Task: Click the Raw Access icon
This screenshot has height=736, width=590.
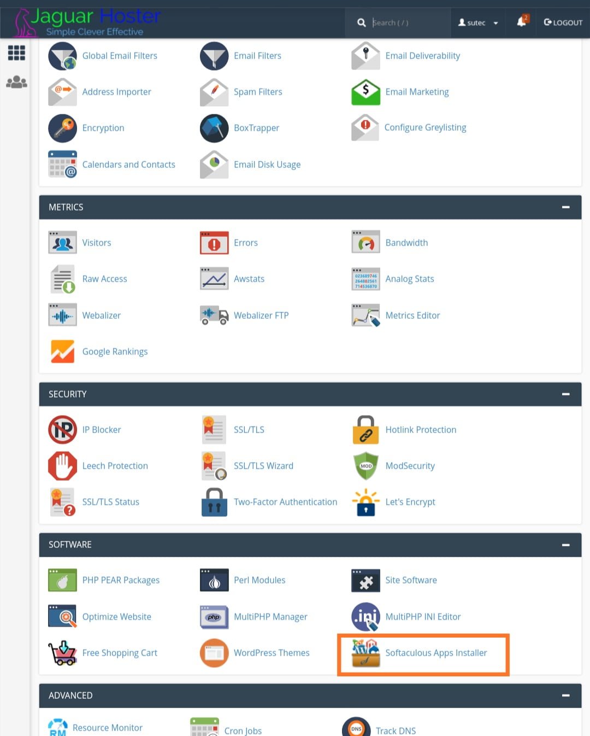Action: pyautogui.click(x=62, y=279)
